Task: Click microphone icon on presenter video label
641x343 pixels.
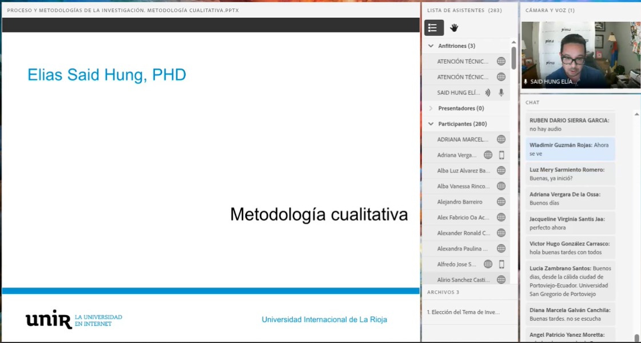Action: pyautogui.click(x=525, y=82)
